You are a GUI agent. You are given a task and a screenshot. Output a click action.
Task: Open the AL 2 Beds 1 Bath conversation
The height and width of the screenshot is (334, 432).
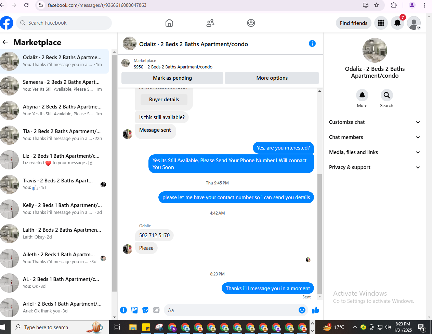coord(54,283)
